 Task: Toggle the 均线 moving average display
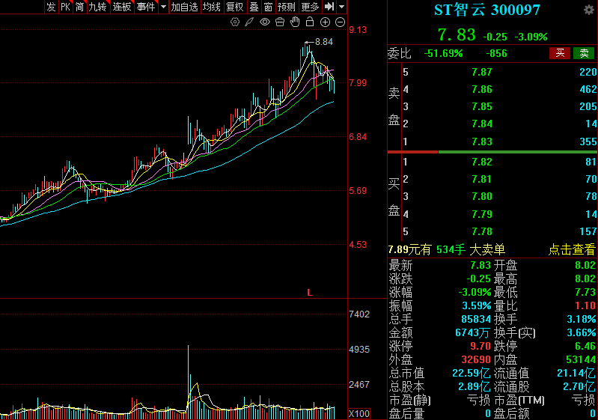pos(212,7)
